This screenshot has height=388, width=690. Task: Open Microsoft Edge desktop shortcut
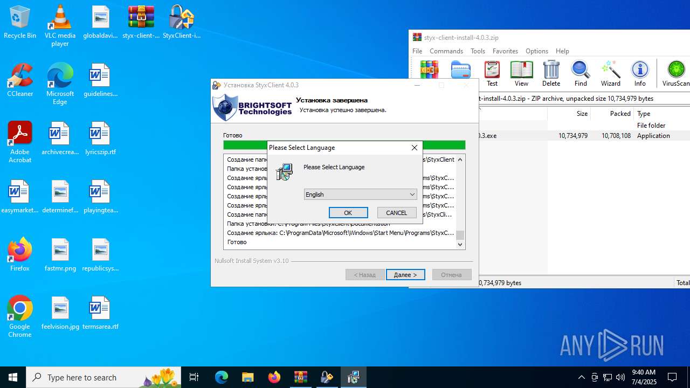(60, 84)
